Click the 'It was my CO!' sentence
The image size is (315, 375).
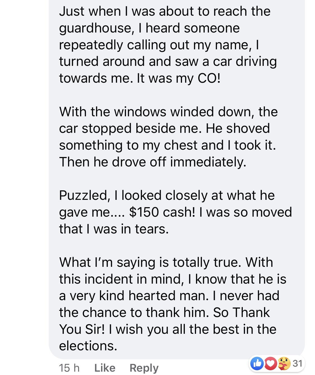(x=179, y=78)
